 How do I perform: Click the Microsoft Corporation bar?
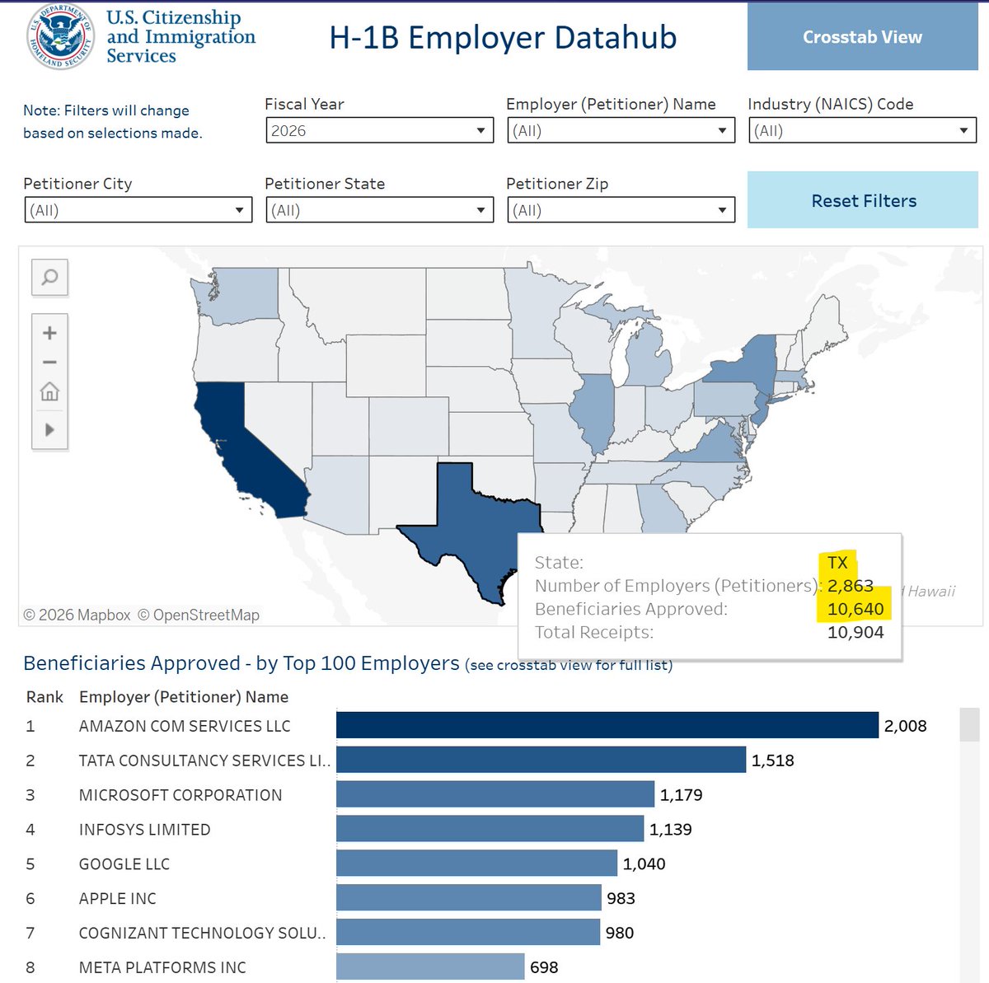point(495,794)
